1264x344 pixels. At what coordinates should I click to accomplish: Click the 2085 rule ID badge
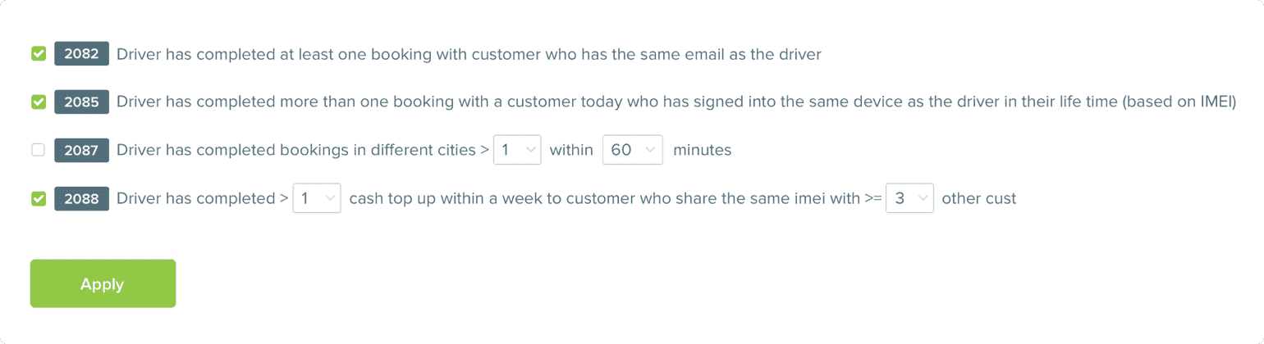point(81,102)
